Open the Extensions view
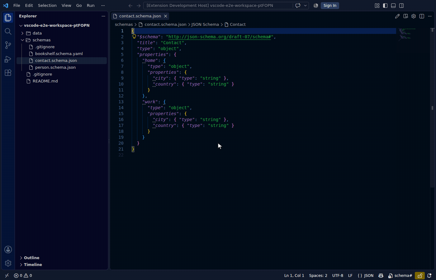The image size is (436, 280). 8,72
